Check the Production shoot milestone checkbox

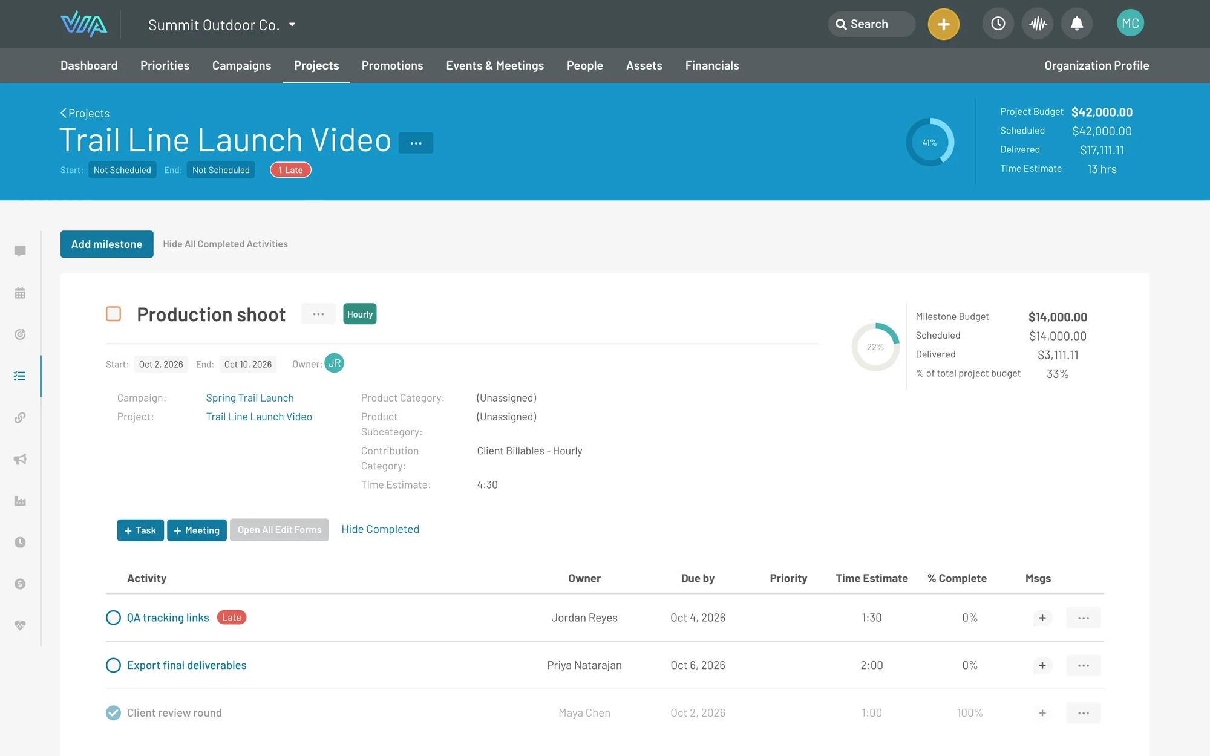(113, 314)
